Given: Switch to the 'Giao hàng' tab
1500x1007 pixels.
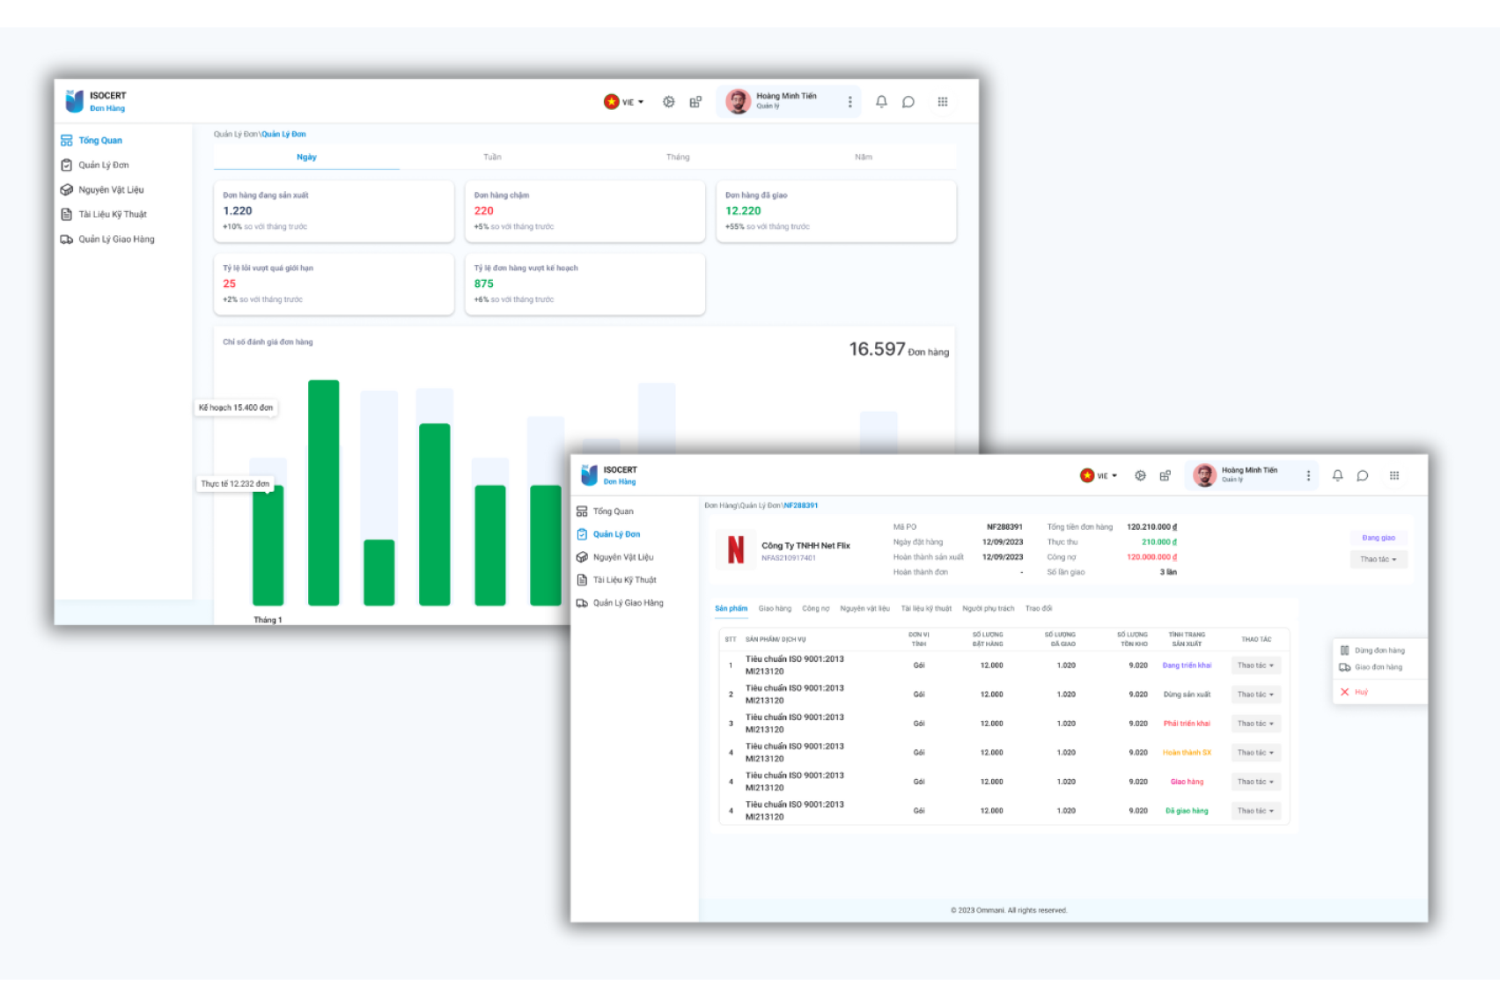Looking at the screenshot, I should [x=775, y=608].
